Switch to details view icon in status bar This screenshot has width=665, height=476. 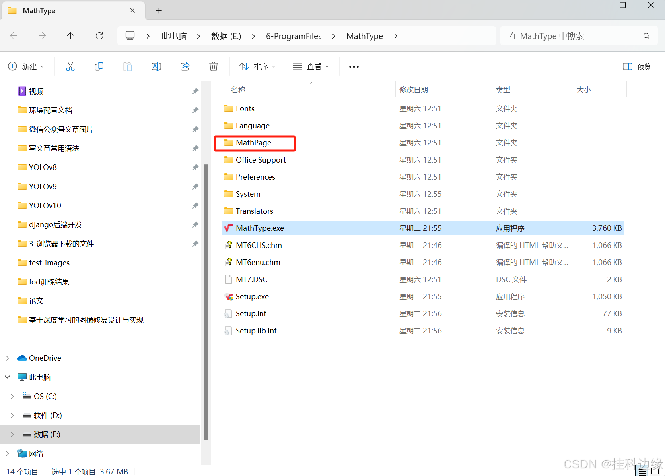(643, 472)
